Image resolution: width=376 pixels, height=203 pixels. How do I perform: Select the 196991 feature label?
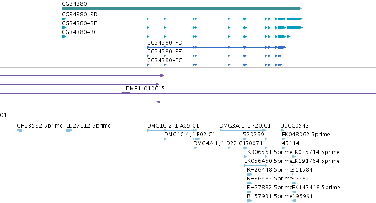[x=303, y=197]
